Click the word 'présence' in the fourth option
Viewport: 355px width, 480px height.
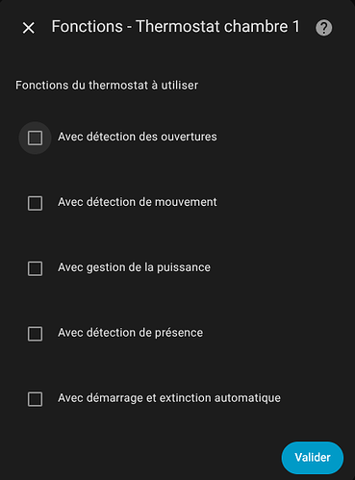[x=179, y=333]
